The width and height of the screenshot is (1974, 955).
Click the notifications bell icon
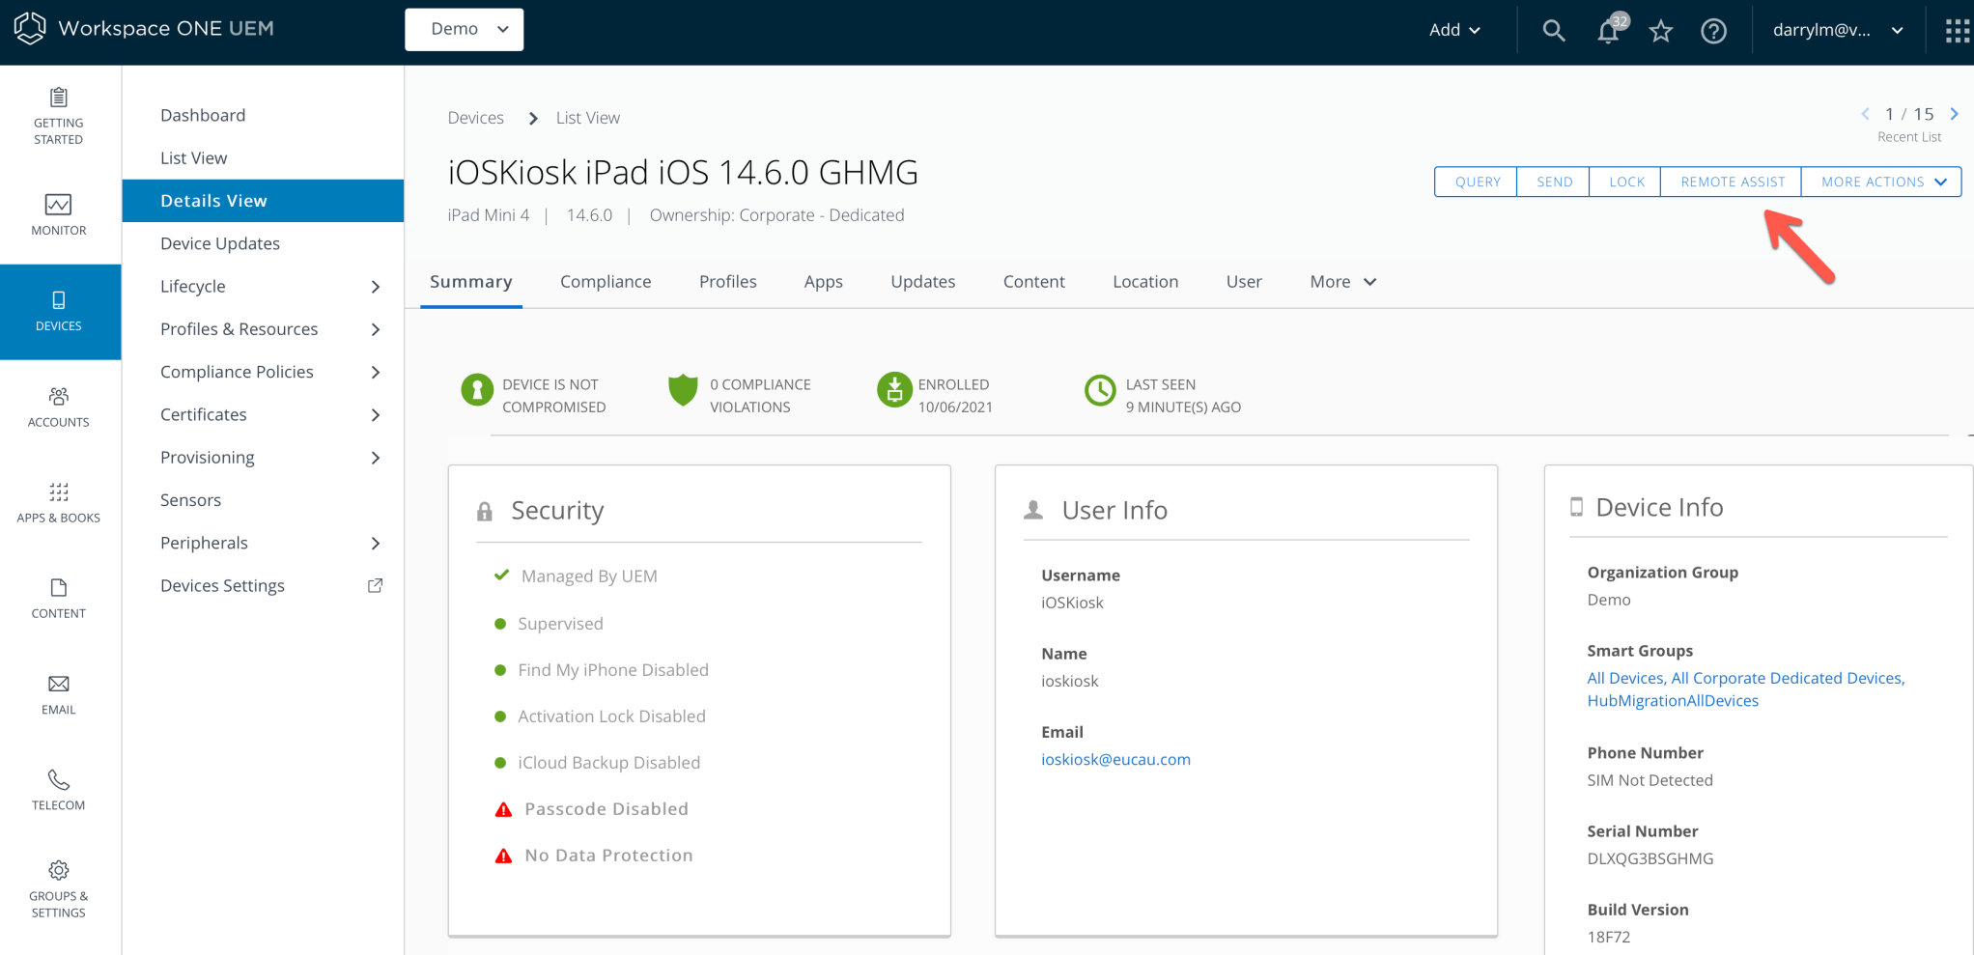1607,30
